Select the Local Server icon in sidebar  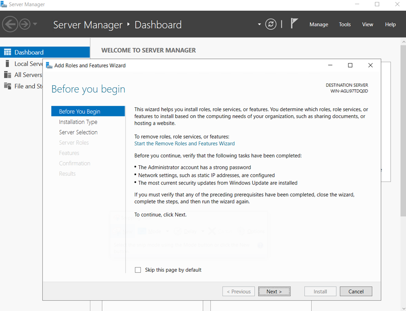[7, 63]
